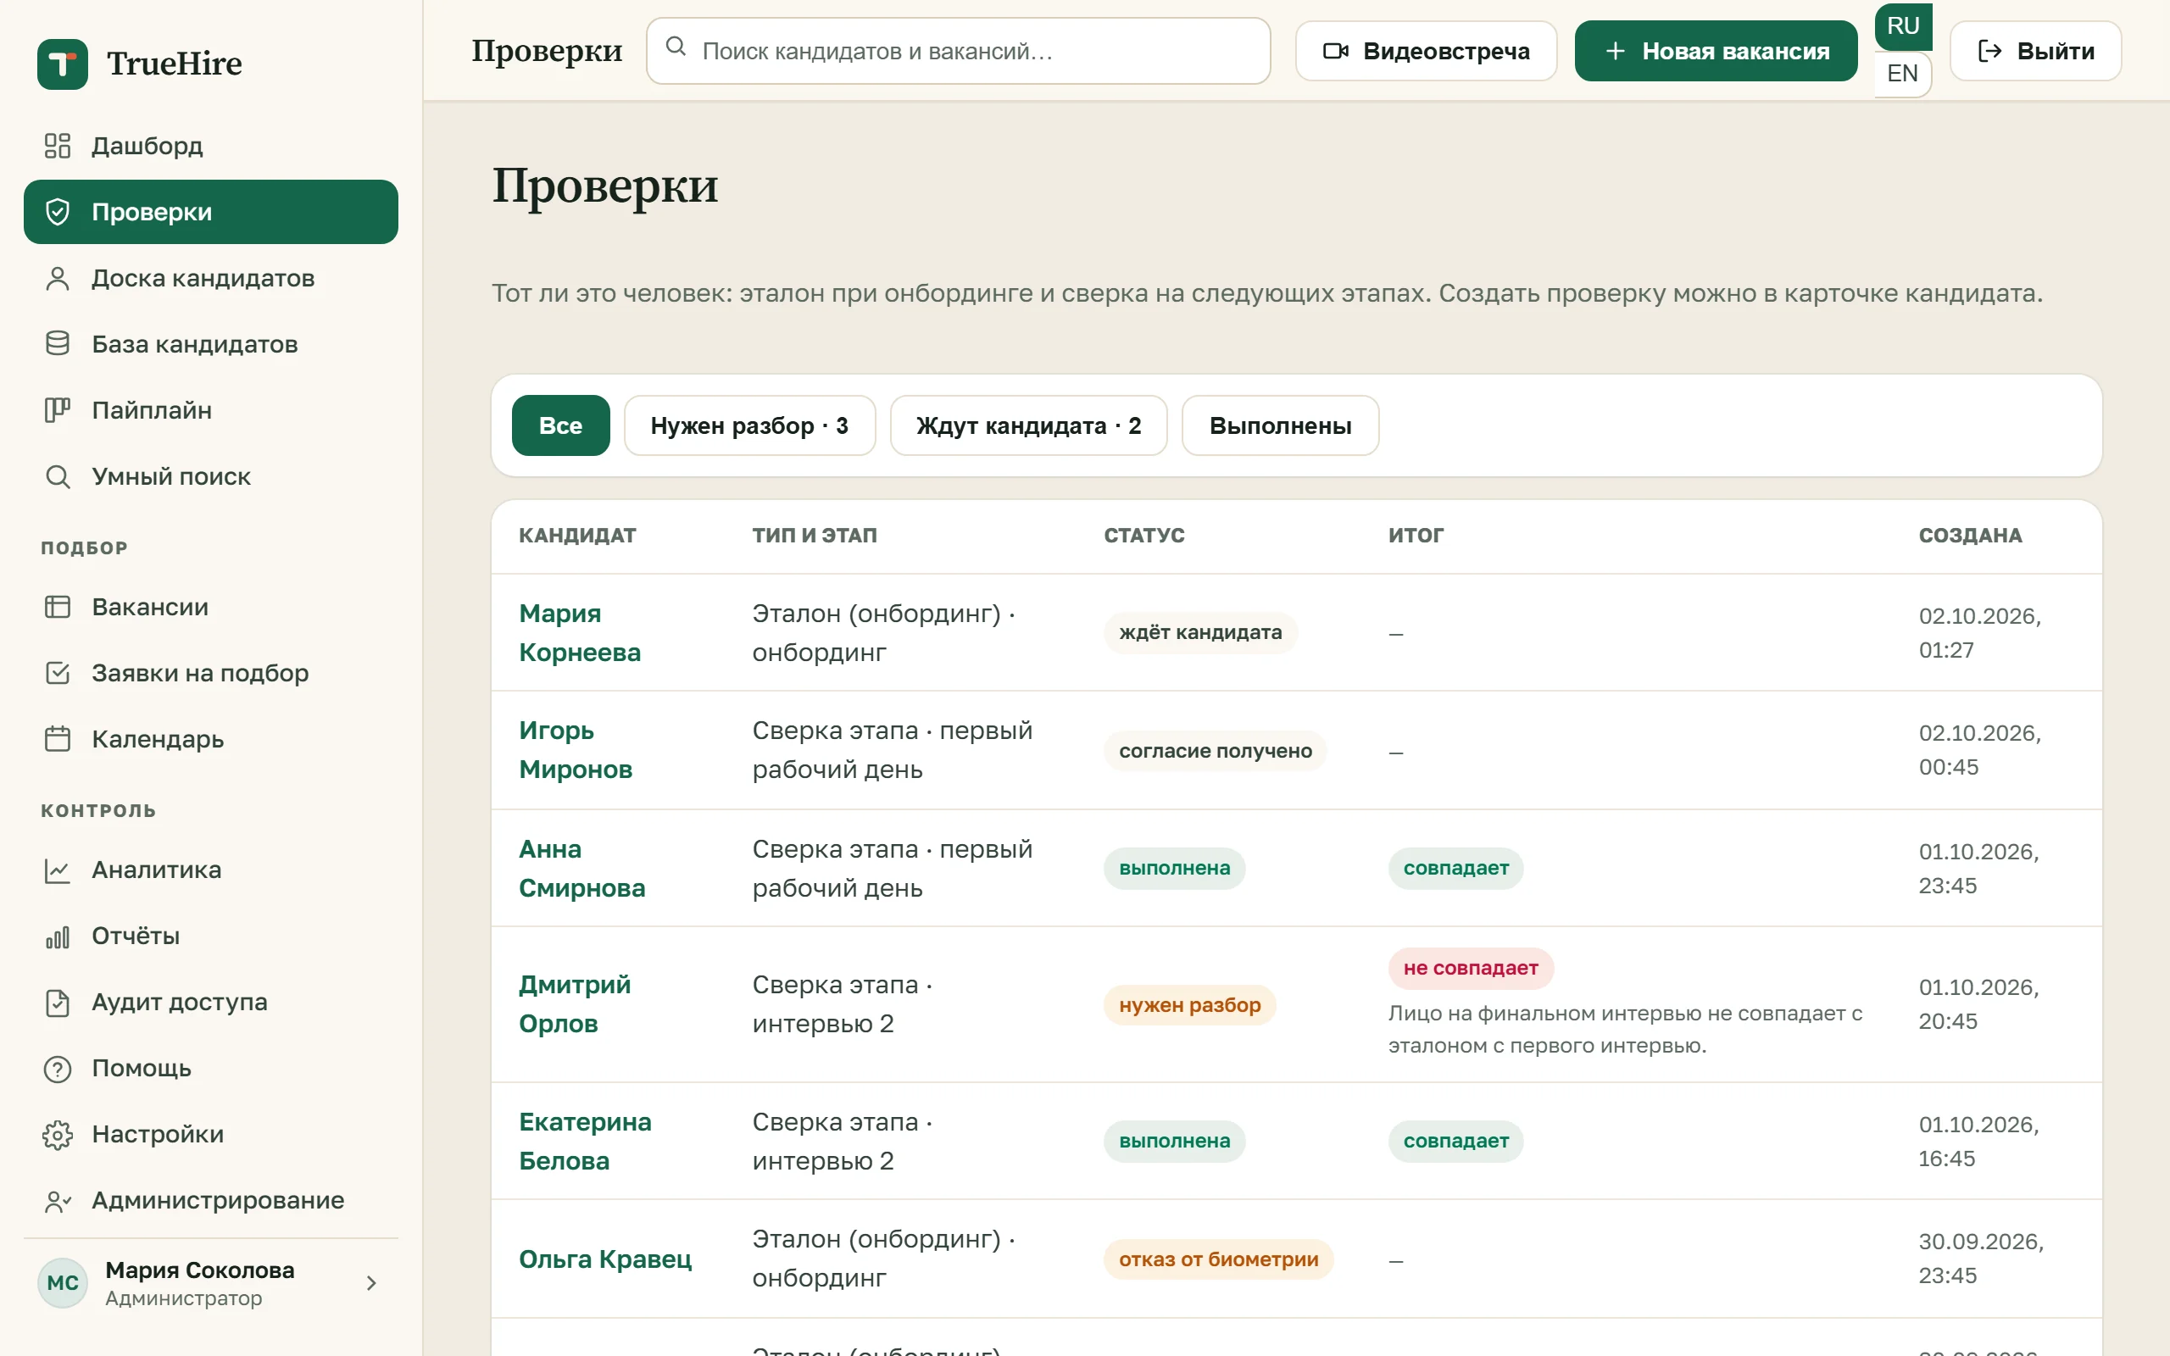Click the date 02.10.2026, 01:27
The height and width of the screenshot is (1356, 2170).
coord(1980,632)
